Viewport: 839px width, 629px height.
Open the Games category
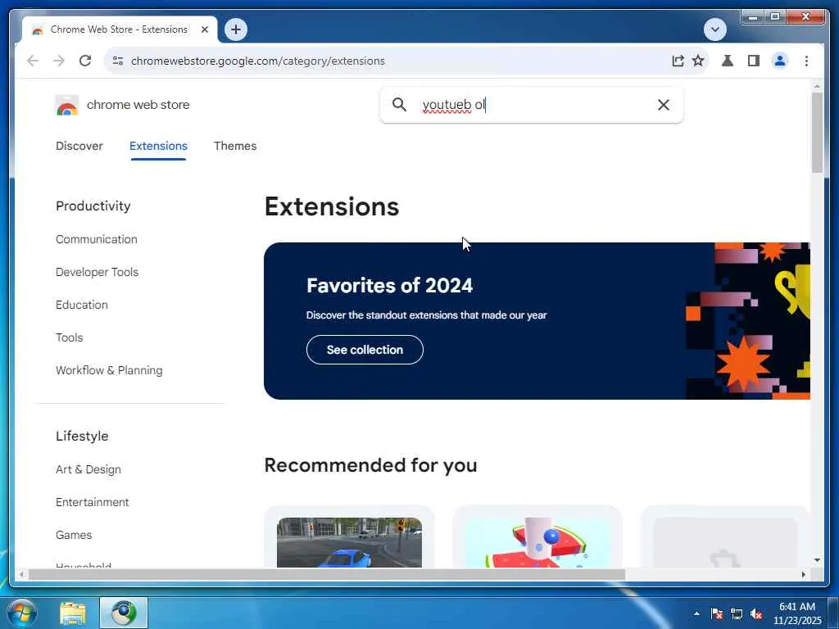pyautogui.click(x=74, y=535)
